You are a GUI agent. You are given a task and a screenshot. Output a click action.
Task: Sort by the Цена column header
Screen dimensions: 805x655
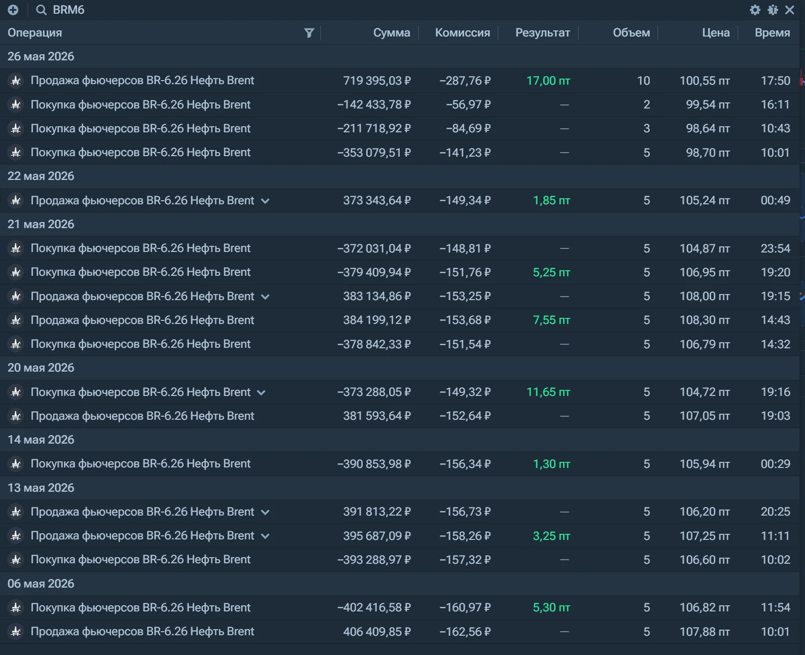[716, 33]
